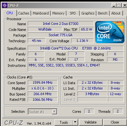Click the Validate button

coord(90,122)
